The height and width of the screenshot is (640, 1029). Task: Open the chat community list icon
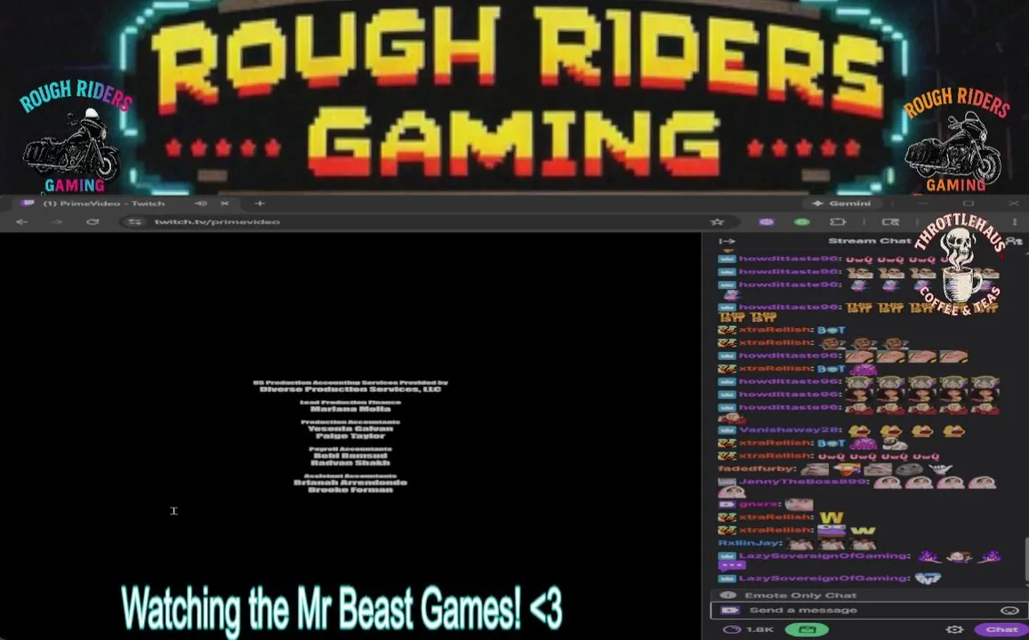click(1014, 241)
